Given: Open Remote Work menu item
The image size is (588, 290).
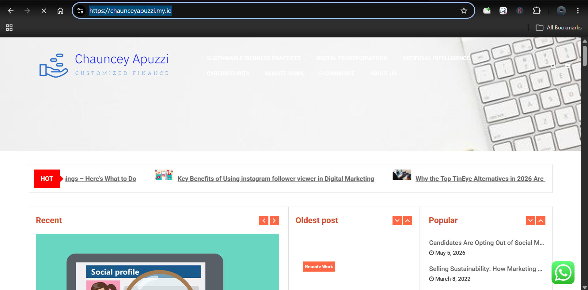Looking at the screenshot, I should point(284,74).
